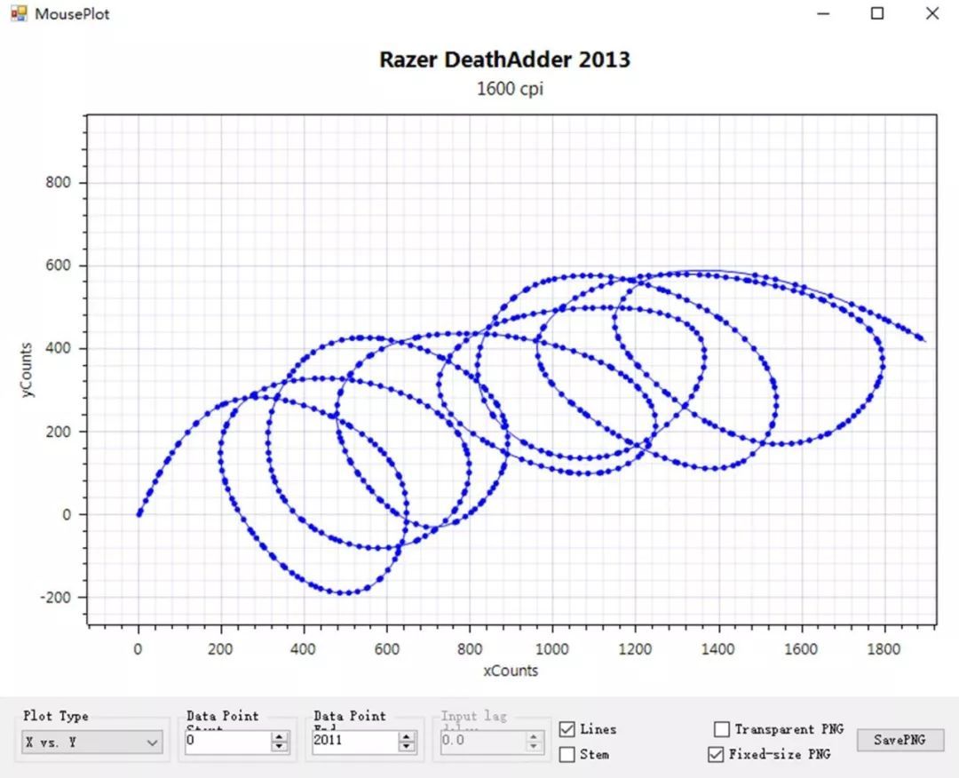
Task: Enable the Transparent PNG checkbox
Action: [722, 729]
